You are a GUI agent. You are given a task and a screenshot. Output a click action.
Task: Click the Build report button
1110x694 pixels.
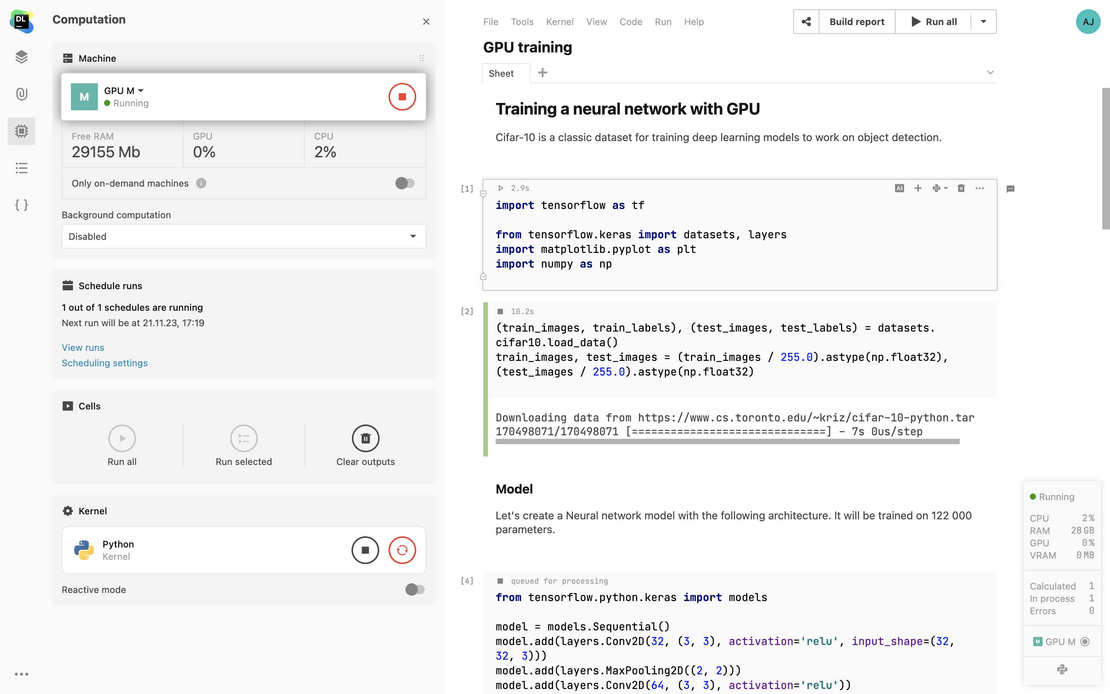click(x=856, y=22)
